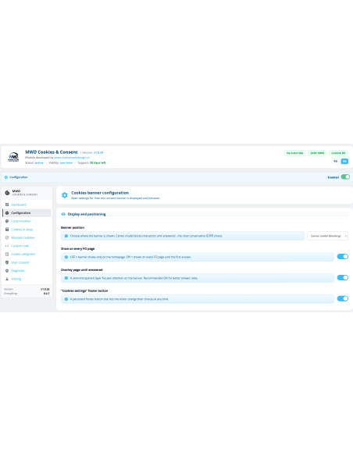This screenshot has width=353, height=456.
Task: Click the Dashboard sidebar icon
Action: pos(7,205)
